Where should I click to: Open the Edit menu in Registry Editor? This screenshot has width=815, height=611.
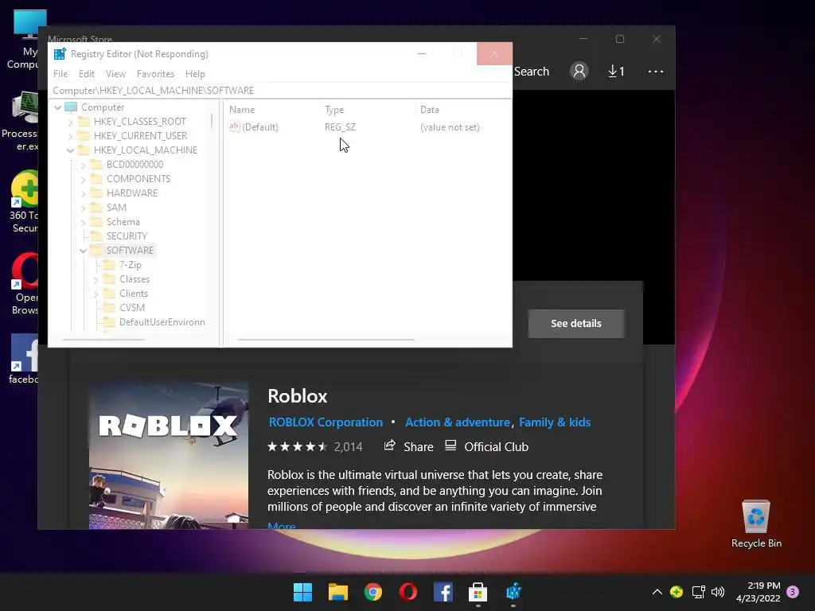pos(86,74)
